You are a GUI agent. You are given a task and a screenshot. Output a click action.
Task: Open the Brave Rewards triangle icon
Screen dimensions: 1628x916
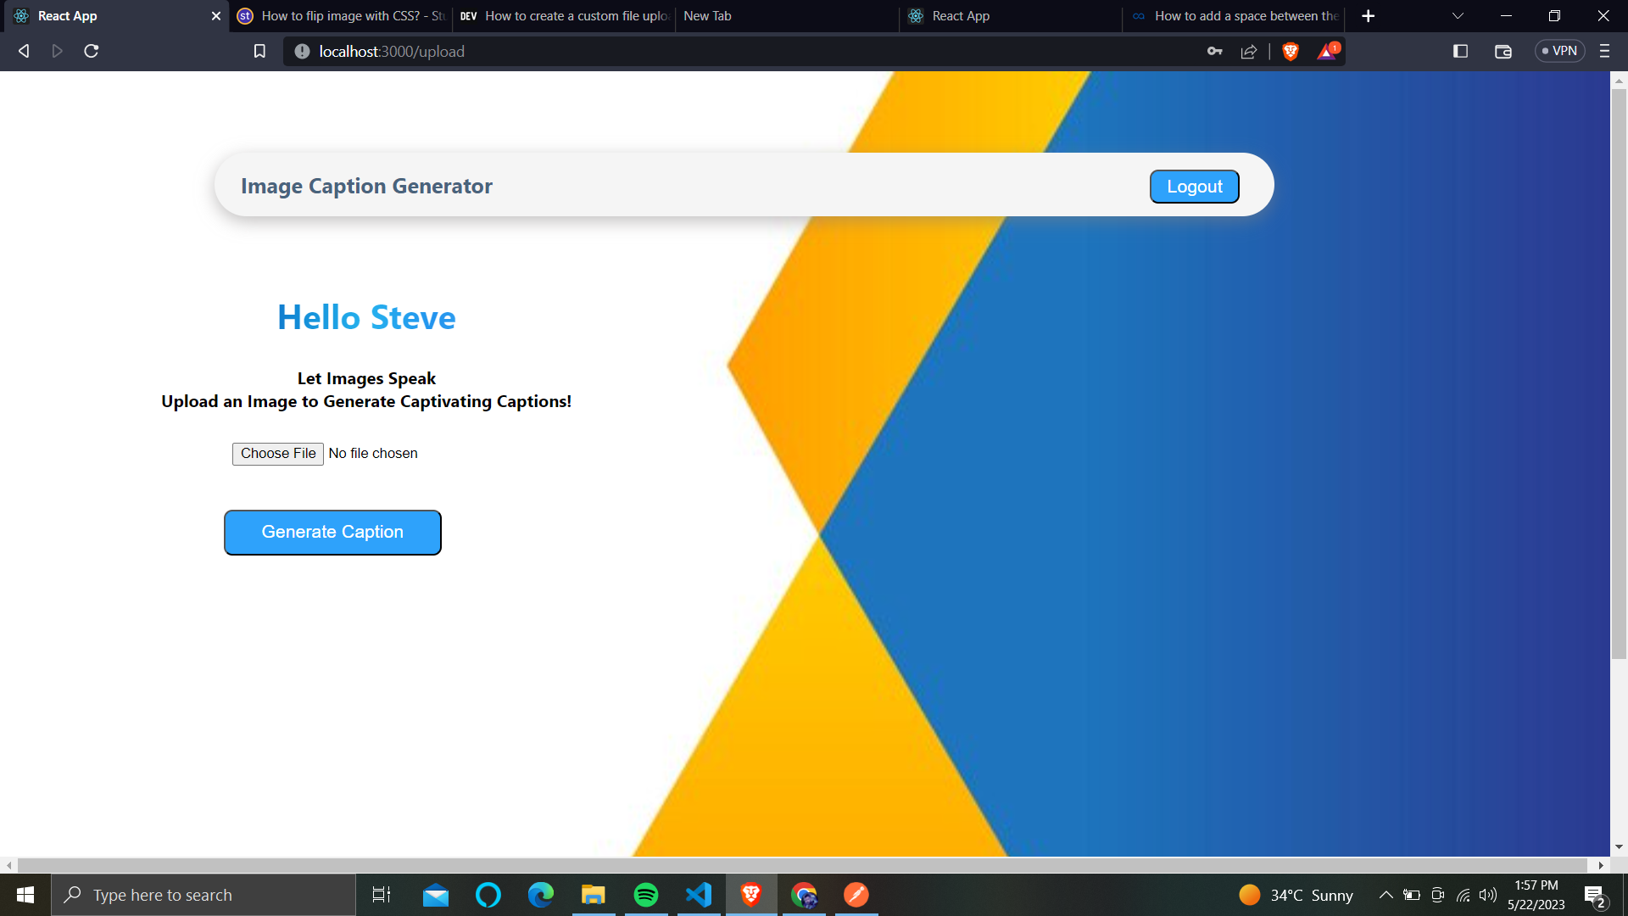coord(1327,52)
